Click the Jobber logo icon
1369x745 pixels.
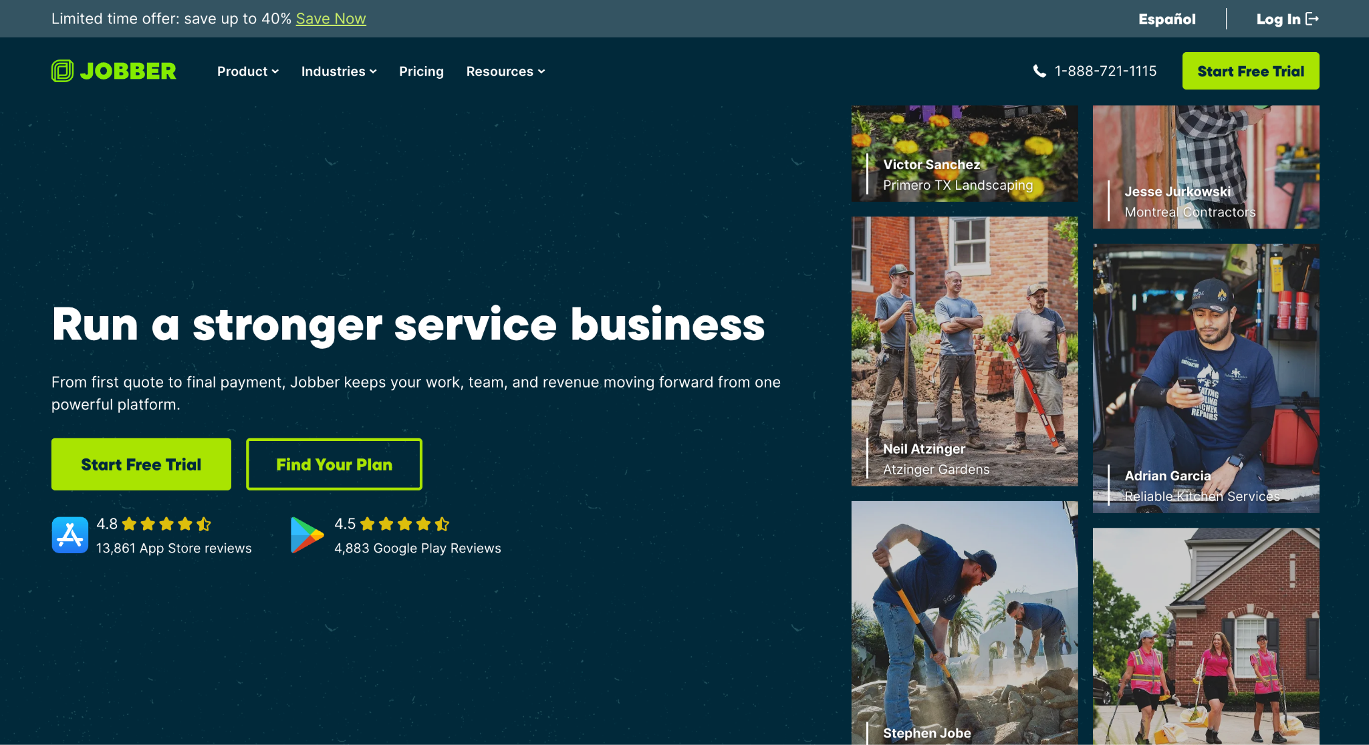click(62, 71)
